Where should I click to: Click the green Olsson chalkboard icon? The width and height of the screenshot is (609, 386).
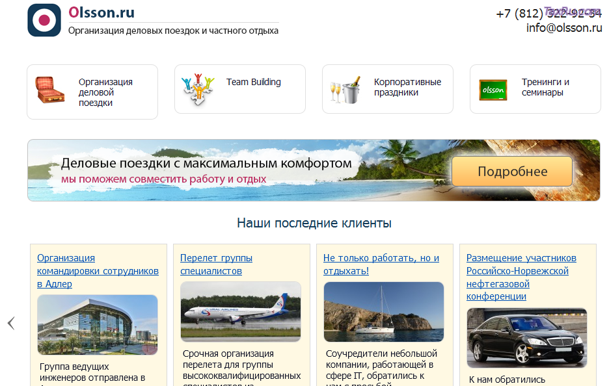(x=494, y=88)
